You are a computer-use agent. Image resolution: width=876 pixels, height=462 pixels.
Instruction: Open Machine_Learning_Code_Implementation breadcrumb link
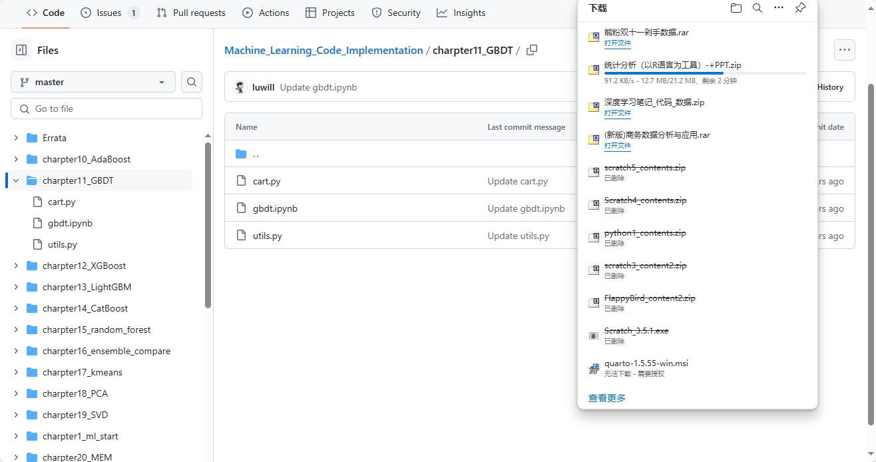pyautogui.click(x=324, y=50)
